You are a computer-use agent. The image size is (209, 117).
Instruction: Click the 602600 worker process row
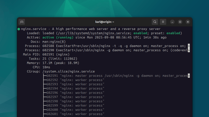[x=75, y=110]
